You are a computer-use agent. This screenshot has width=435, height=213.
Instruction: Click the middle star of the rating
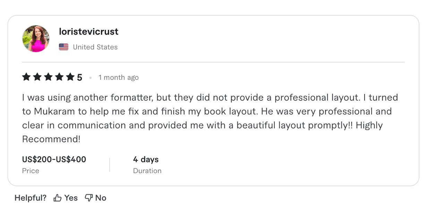(48, 77)
